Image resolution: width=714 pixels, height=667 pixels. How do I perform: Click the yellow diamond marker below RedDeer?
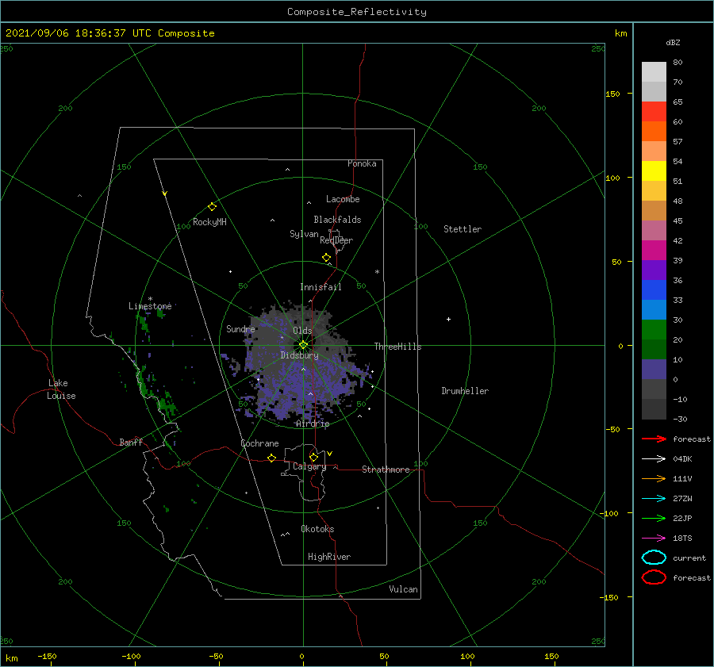pyautogui.click(x=327, y=258)
